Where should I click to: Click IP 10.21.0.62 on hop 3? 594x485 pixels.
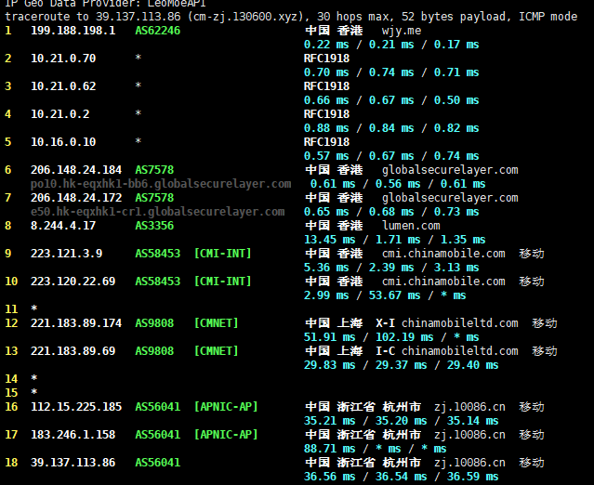click(63, 86)
